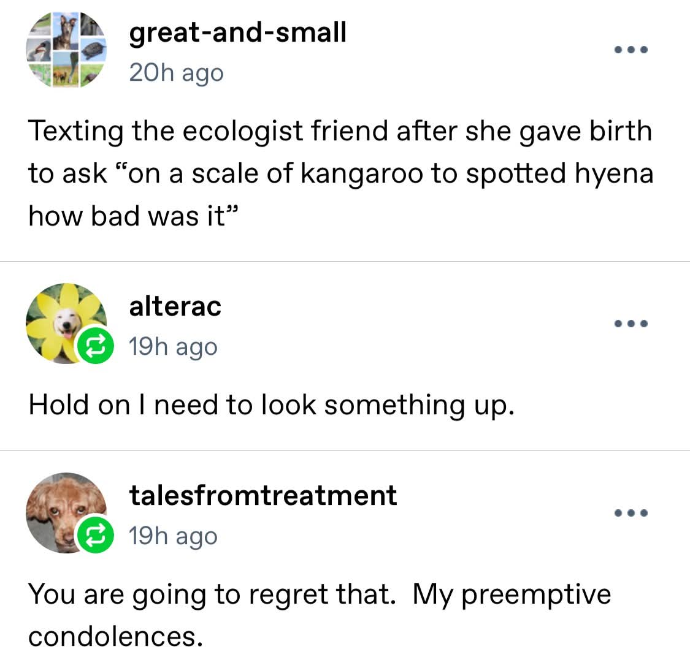Click the "Texting the ecologist friend" post text
Screen dimensions: 690x668
pos(340,131)
